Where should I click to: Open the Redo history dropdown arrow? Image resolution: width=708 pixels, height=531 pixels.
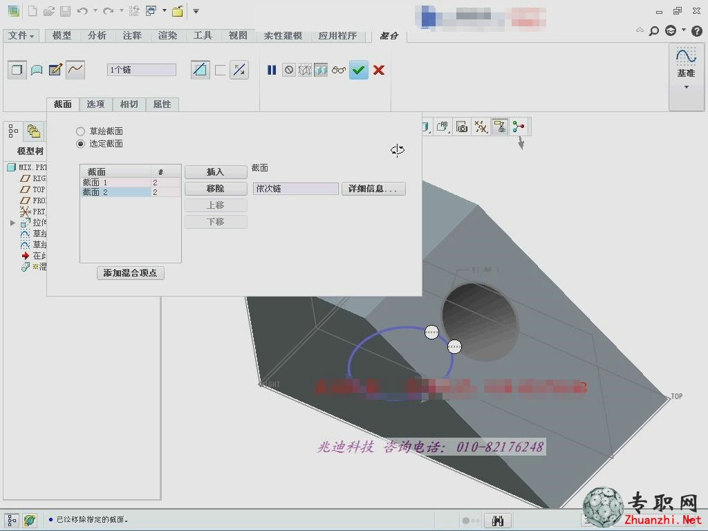[122, 10]
